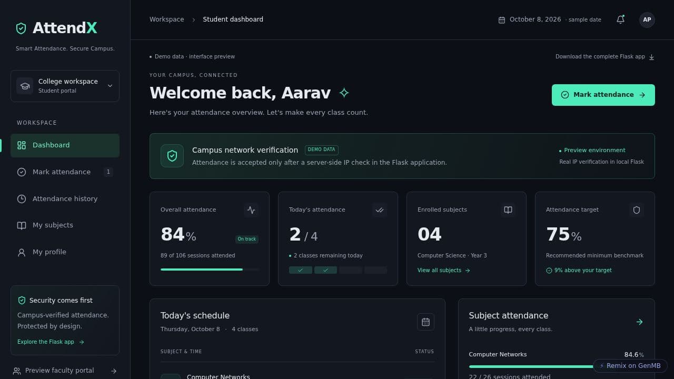This screenshot has width=674, height=379.
Task: Click the '9% above your target' text
Action: 583,271
